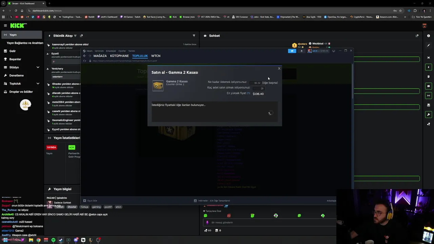Select Yayın in Kick sidebar

tap(21, 35)
